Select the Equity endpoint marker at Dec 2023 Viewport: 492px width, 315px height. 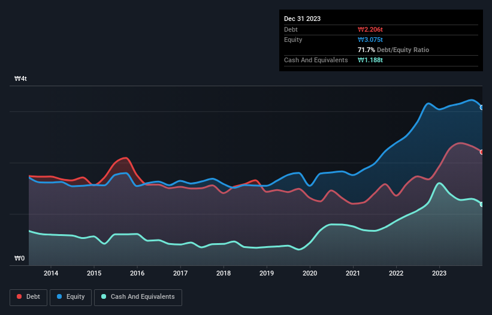click(482, 108)
